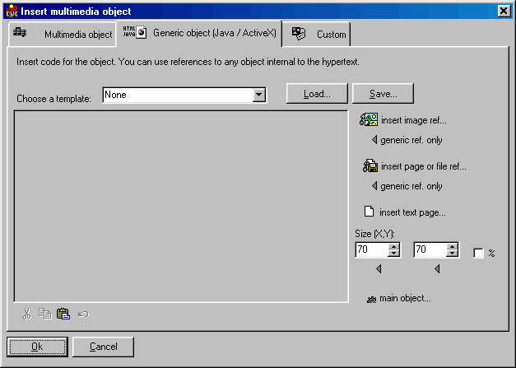The image size is (516, 368).
Task: Click the copy icon below editor
Action: coord(44,314)
